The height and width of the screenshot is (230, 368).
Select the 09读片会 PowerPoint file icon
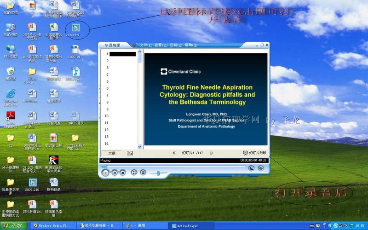coord(32,31)
